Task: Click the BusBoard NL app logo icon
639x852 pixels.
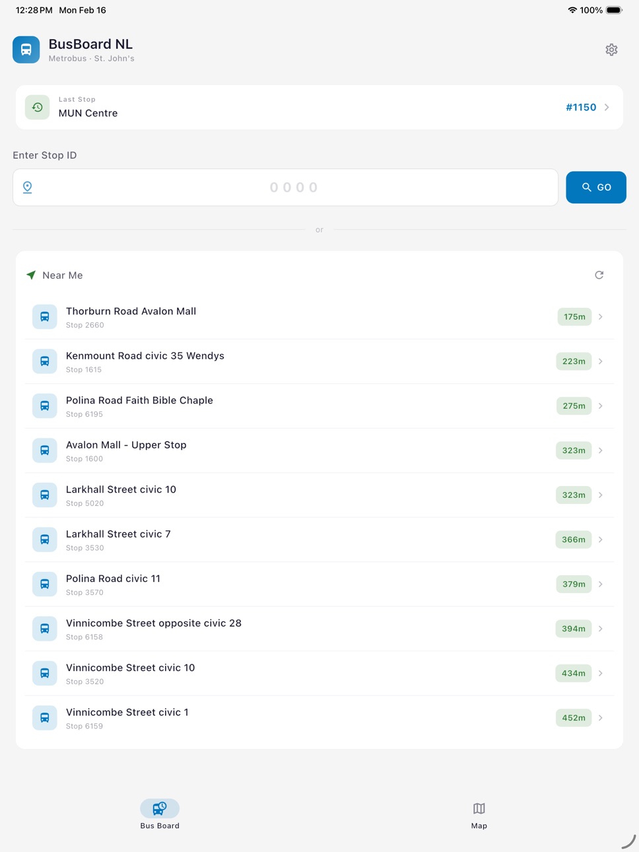Action: point(26,50)
